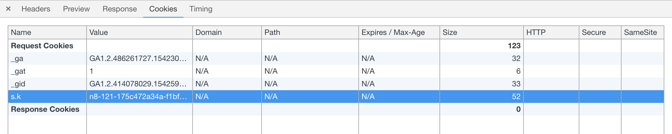Click the SameSite column header
Image resolution: width=672 pixels, height=134 pixels.
tap(643, 32)
